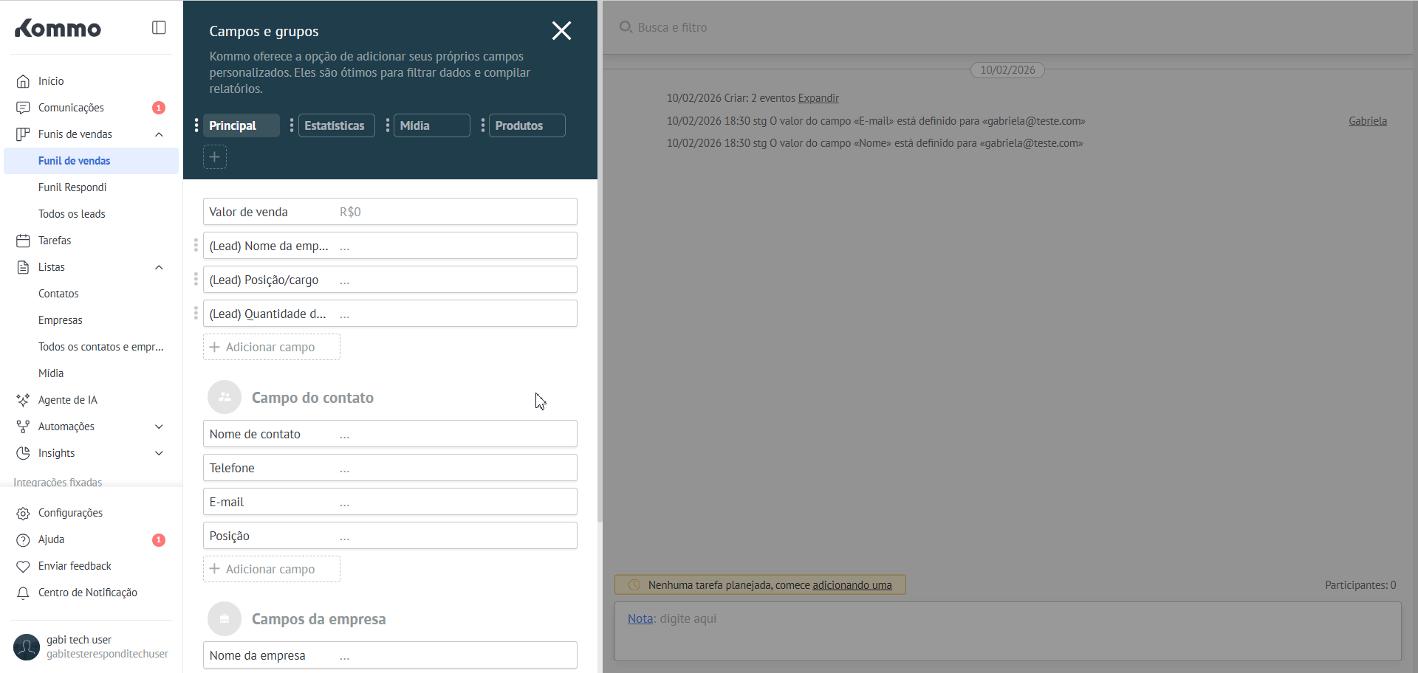Switch to the Estatísticas tab

tap(336, 125)
